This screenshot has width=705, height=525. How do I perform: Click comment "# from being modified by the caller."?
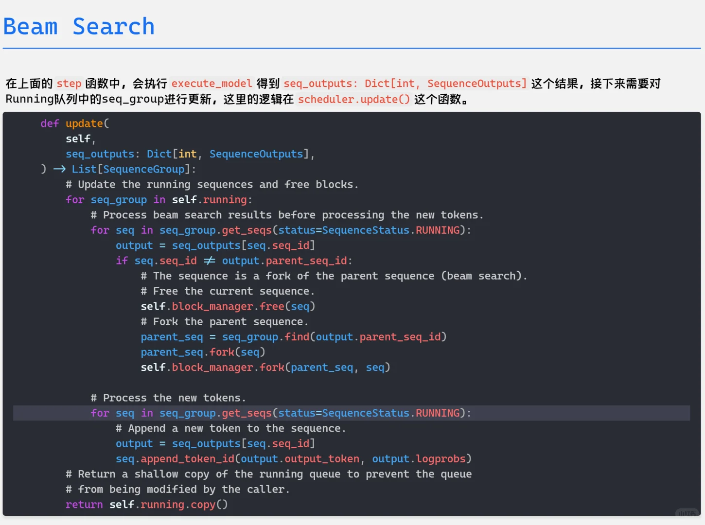pos(178,490)
